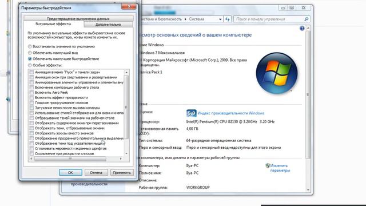This screenshot has height=206, width=366.
Task: Check Использование стилей отображения checkbox
Action: click(x=31, y=113)
